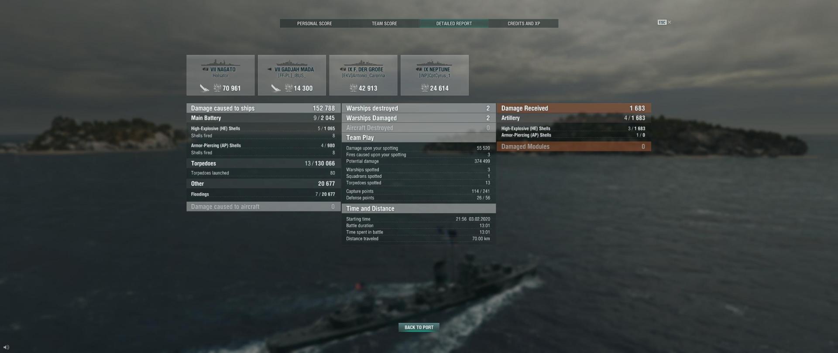
Task: Select the Detailed Report tab
Action: point(454,24)
